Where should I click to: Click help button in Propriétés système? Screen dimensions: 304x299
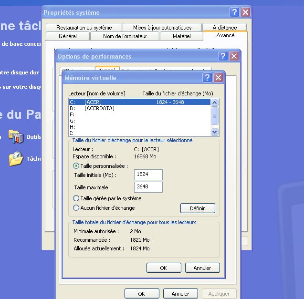(234, 12)
